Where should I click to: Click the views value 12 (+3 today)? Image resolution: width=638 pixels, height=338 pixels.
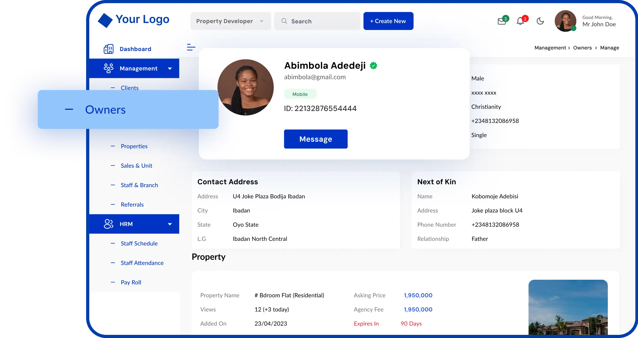click(272, 309)
